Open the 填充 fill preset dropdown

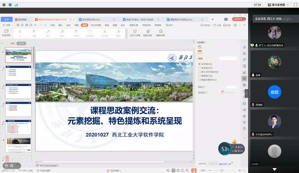(x=228, y=59)
